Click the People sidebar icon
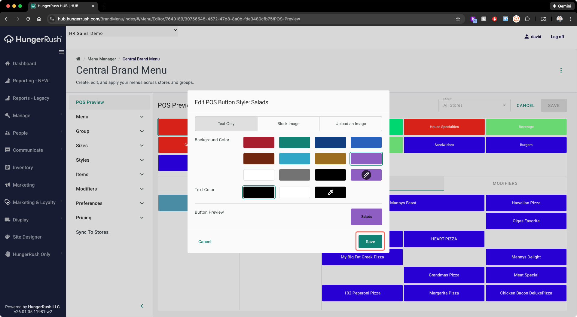The width and height of the screenshot is (577, 317). point(7,133)
